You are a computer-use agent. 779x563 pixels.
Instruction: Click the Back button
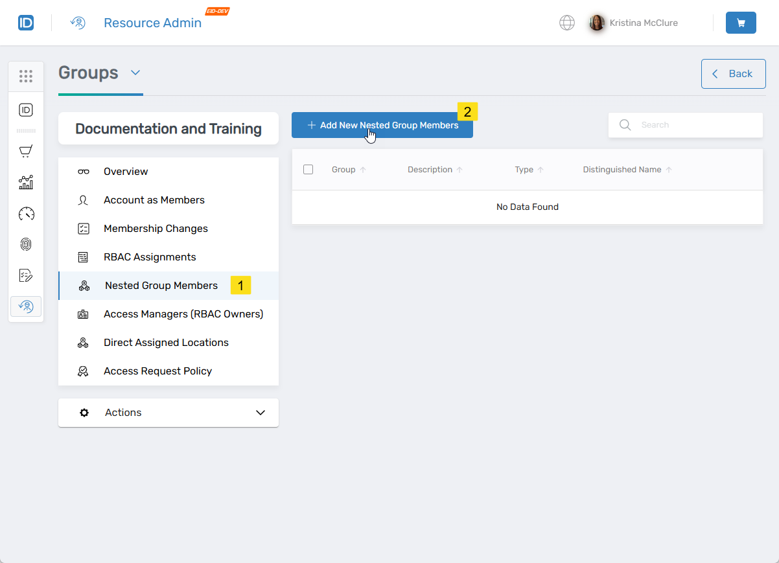(x=733, y=73)
